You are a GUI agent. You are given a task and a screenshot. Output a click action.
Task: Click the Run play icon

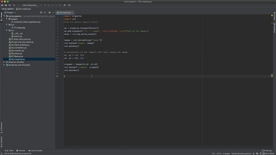tap(41, 5)
